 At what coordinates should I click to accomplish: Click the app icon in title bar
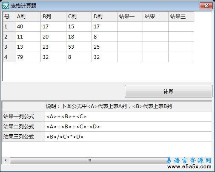tap(5, 6)
